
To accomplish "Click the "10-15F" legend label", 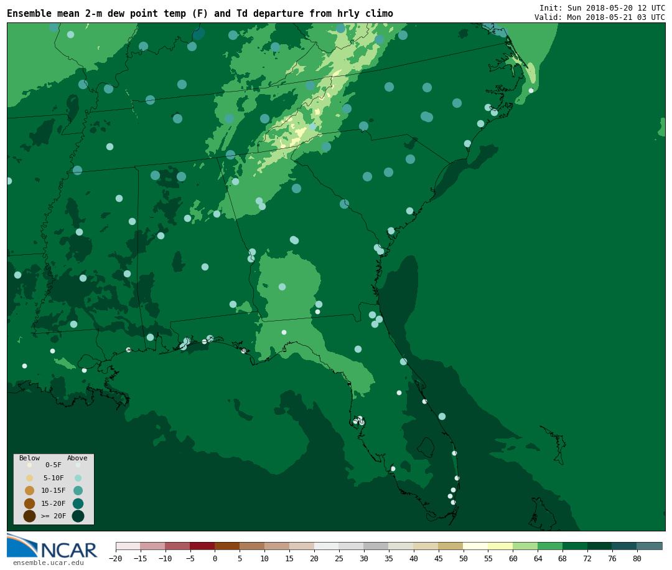I will [54, 490].
